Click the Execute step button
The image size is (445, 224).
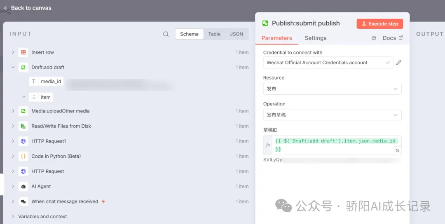(380, 24)
